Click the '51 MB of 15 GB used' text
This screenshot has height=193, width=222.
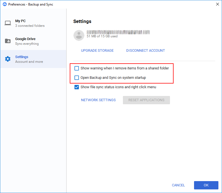(x=102, y=36)
